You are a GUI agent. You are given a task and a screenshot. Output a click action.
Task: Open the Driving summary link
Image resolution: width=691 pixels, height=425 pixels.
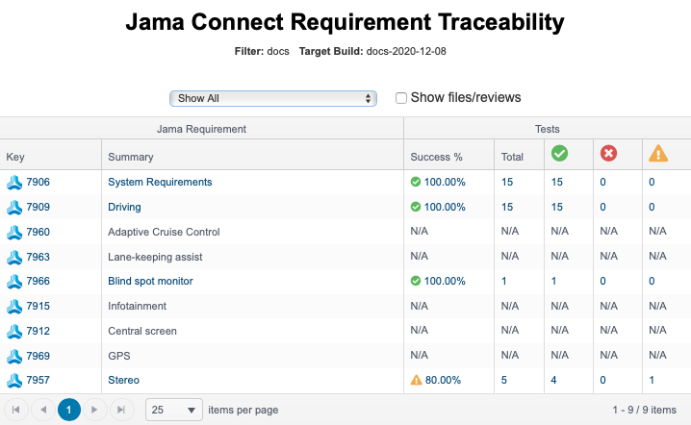tap(124, 207)
